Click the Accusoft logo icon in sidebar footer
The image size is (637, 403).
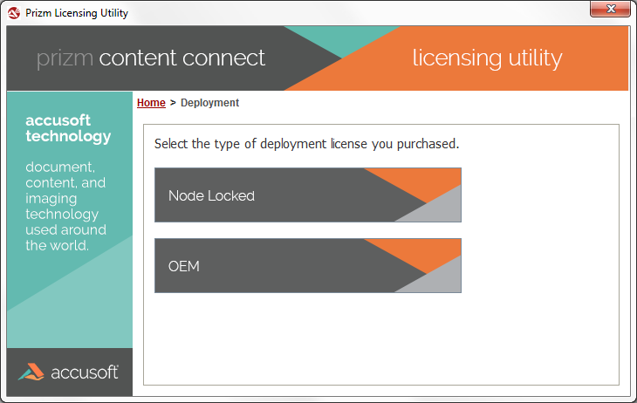pos(31,372)
